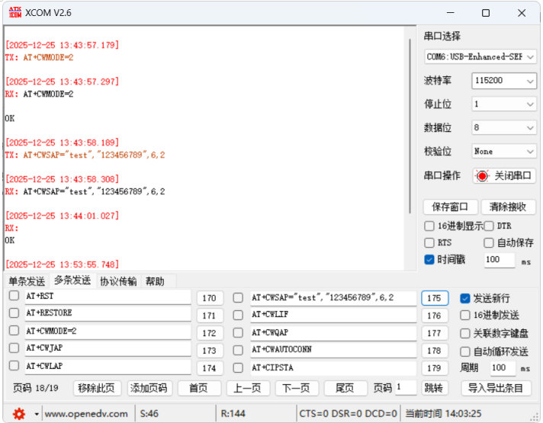543x423 pixels.
Task: Check the box beside AT+CWAUTOCONN
Action: click(238, 351)
